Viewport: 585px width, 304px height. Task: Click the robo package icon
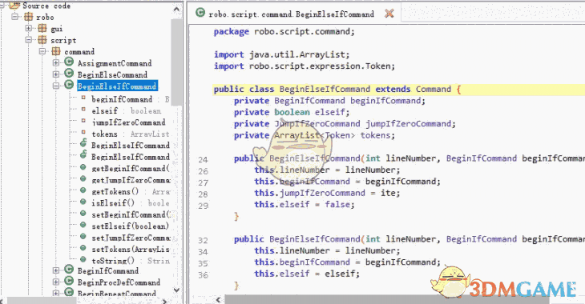tap(28, 17)
